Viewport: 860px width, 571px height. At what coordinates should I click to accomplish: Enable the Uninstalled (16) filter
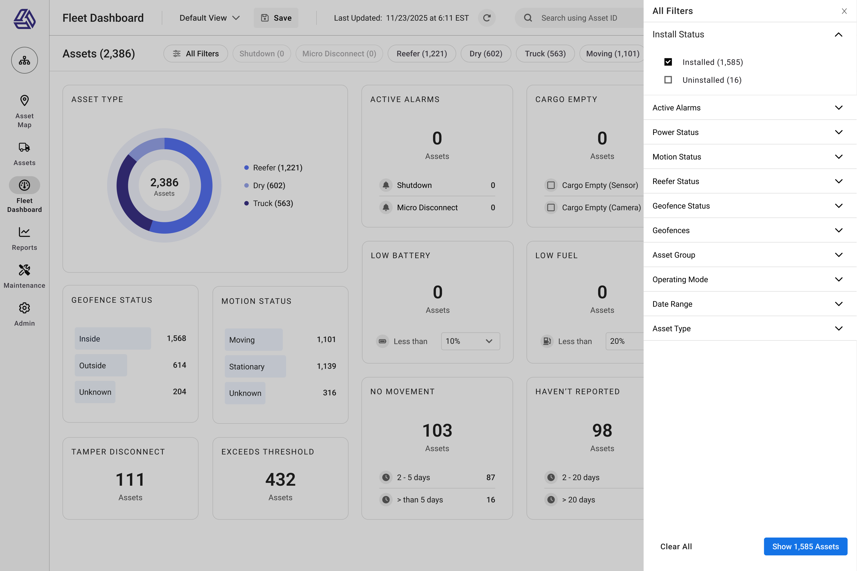tap(668, 80)
